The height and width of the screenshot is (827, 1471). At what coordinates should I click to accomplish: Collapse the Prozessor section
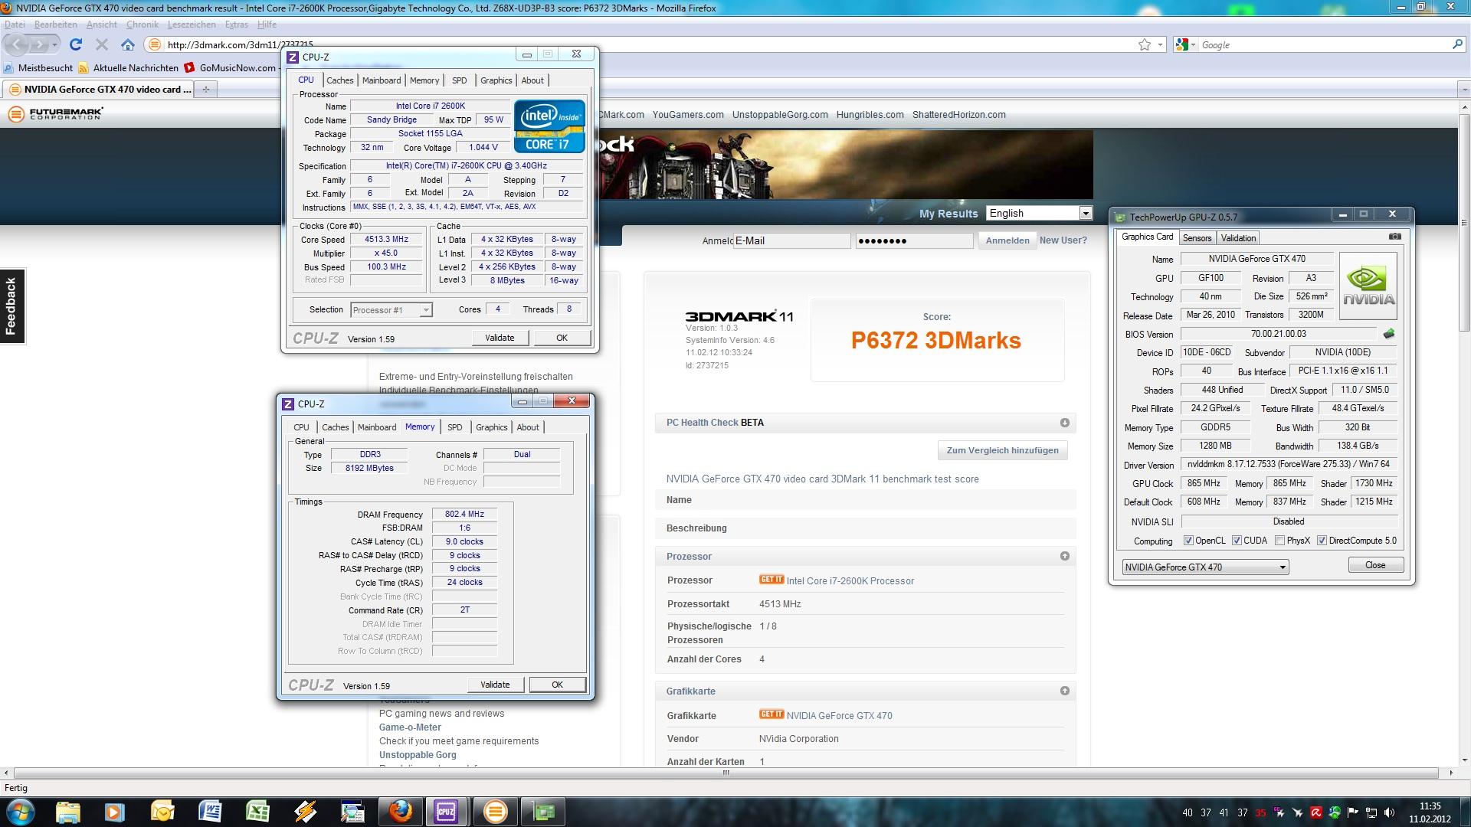[x=1064, y=556]
